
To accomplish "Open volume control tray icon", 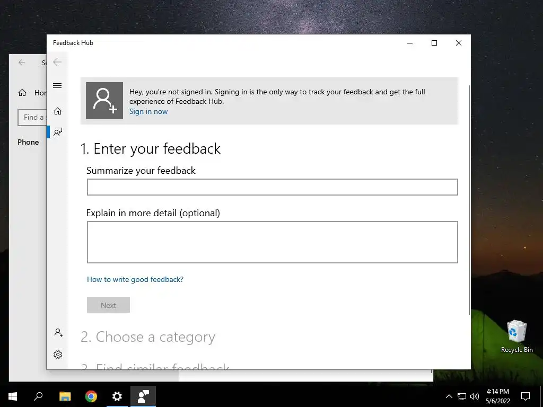I will click(x=475, y=396).
